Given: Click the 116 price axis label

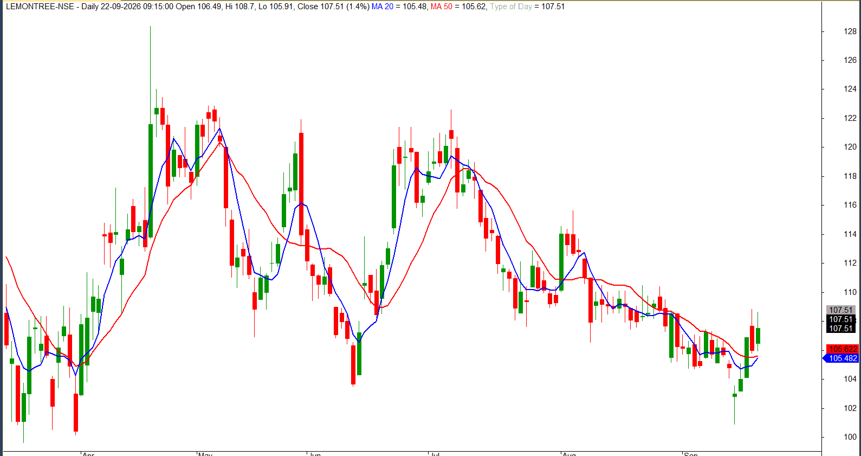Looking at the screenshot, I should point(850,205).
